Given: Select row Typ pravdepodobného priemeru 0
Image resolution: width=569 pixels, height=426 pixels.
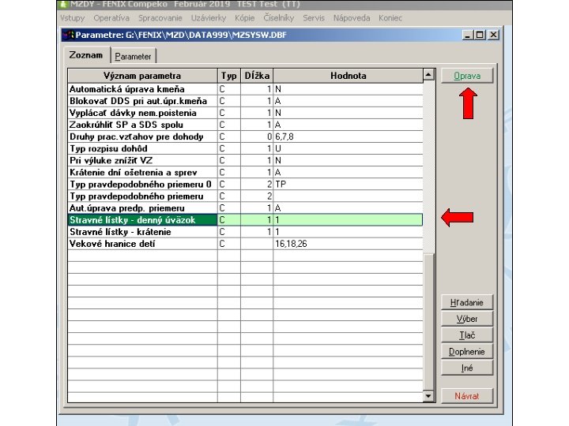Looking at the screenshot, I should [245, 185].
